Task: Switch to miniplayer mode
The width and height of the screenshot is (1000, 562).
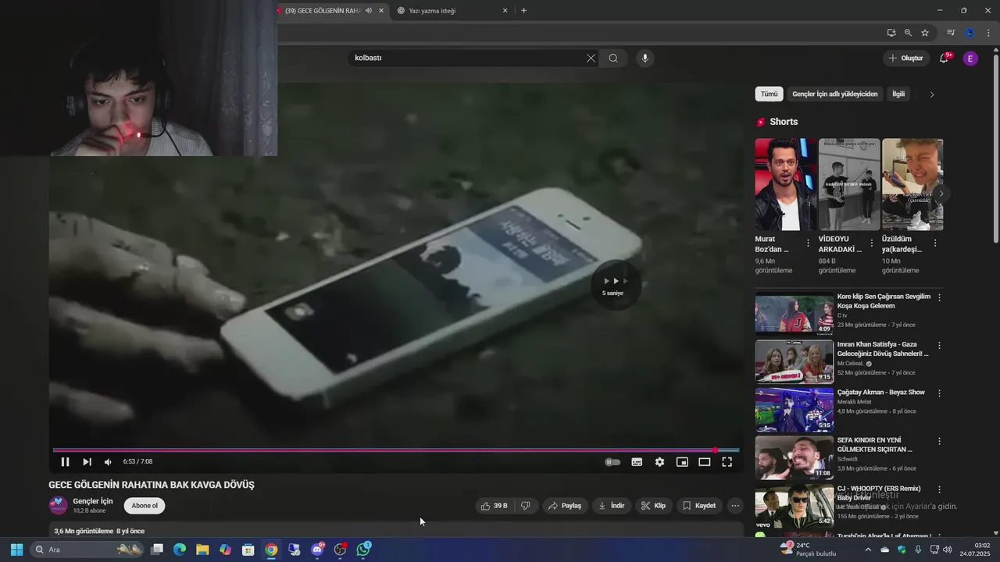Action: pyautogui.click(x=682, y=462)
